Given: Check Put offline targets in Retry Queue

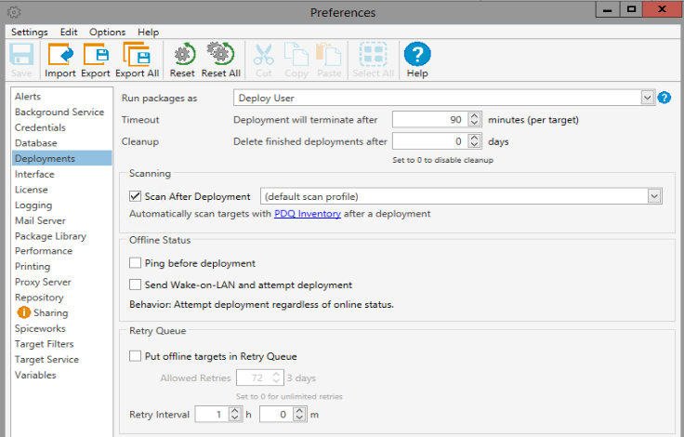Looking at the screenshot, I should tap(136, 356).
